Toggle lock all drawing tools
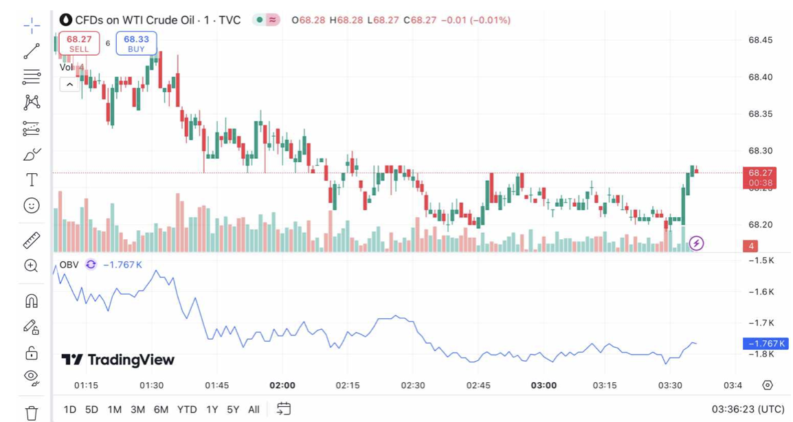Viewport: 793px width, 422px height. point(32,353)
